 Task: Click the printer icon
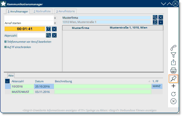[173, 70]
